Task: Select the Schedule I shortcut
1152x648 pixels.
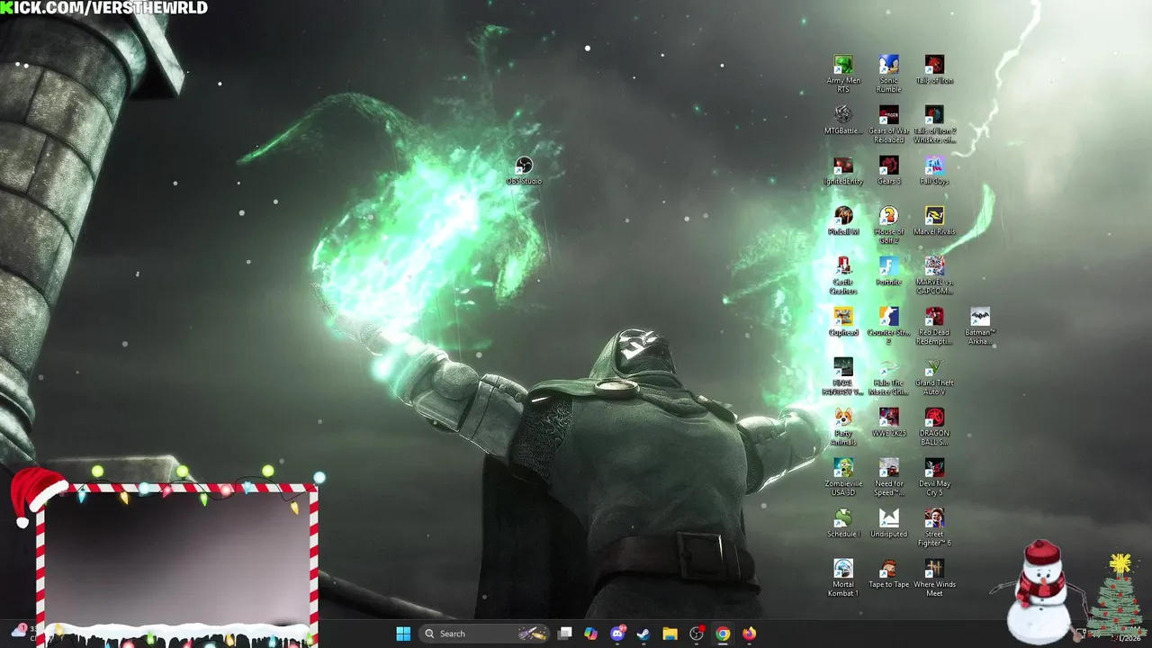Action: (x=842, y=523)
